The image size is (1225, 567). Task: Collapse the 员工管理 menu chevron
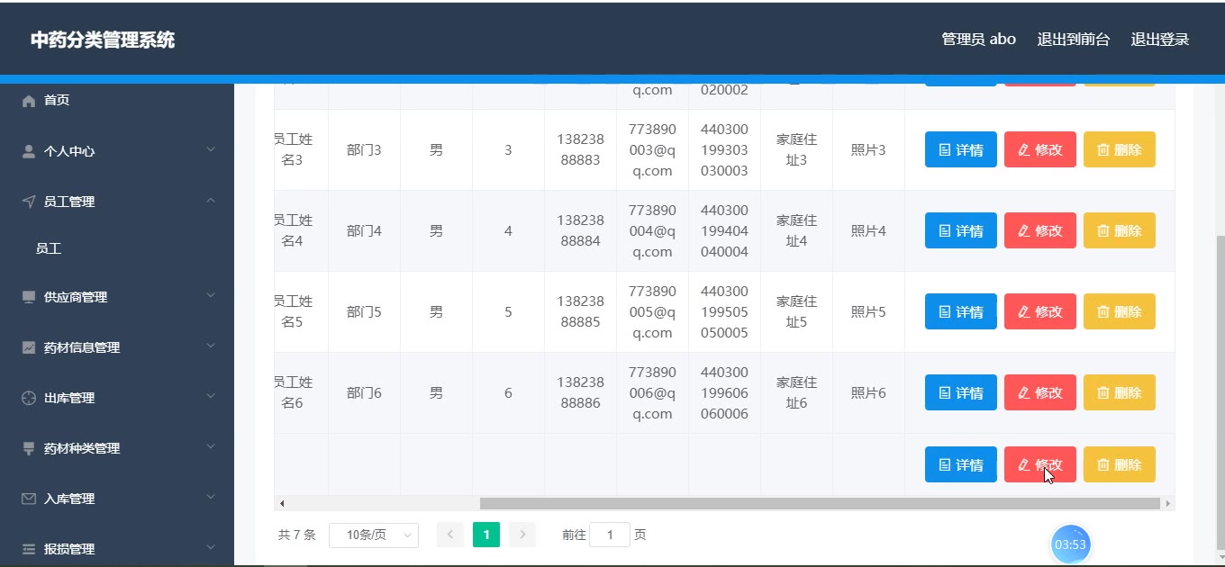click(x=211, y=200)
